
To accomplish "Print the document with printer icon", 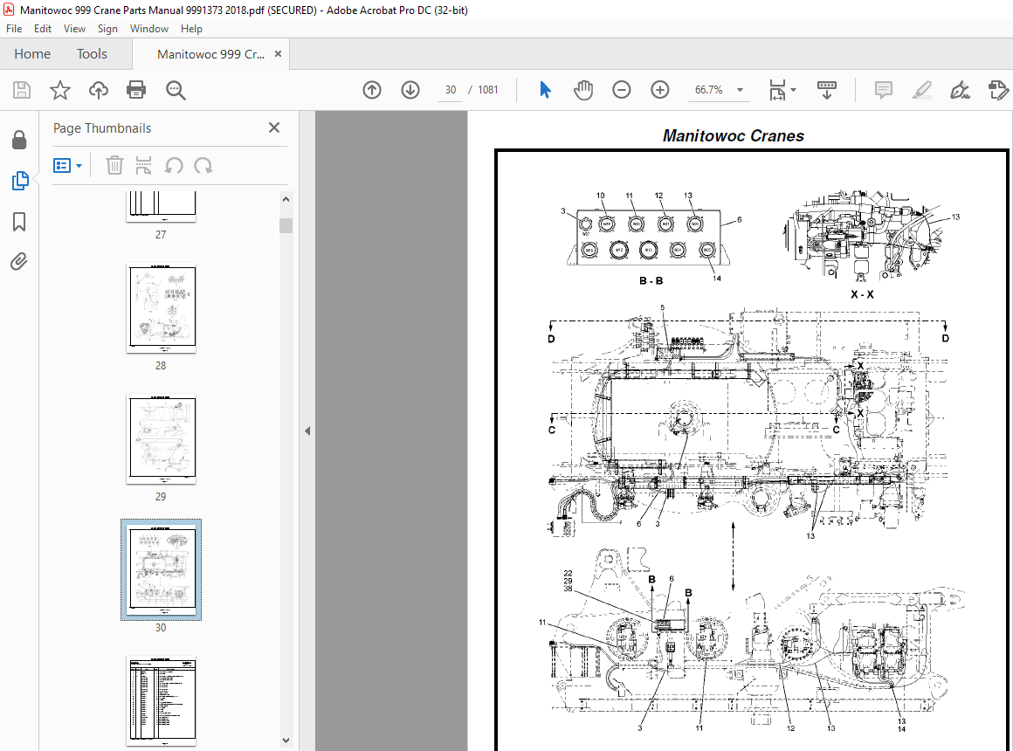I will [136, 90].
